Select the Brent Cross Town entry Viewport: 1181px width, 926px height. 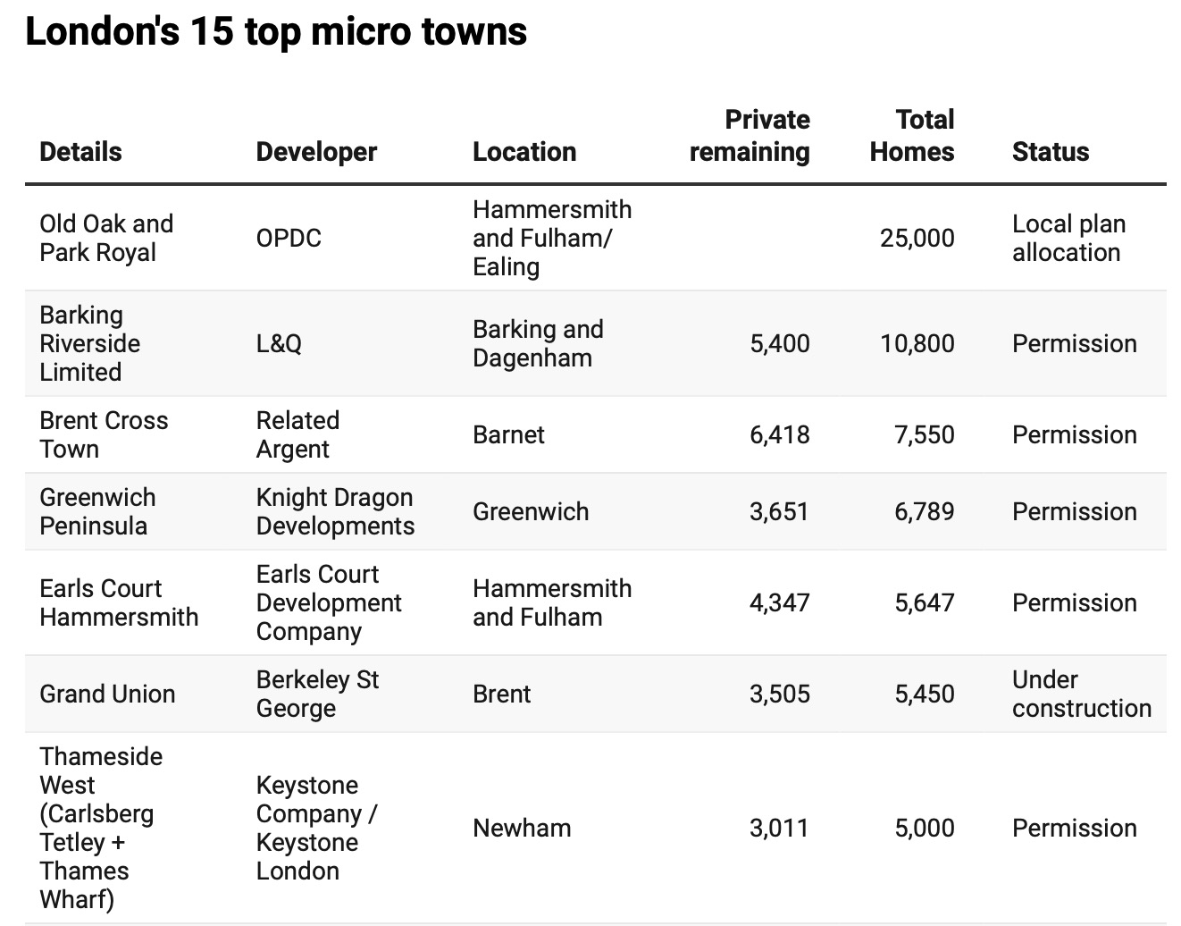tap(104, 434)
